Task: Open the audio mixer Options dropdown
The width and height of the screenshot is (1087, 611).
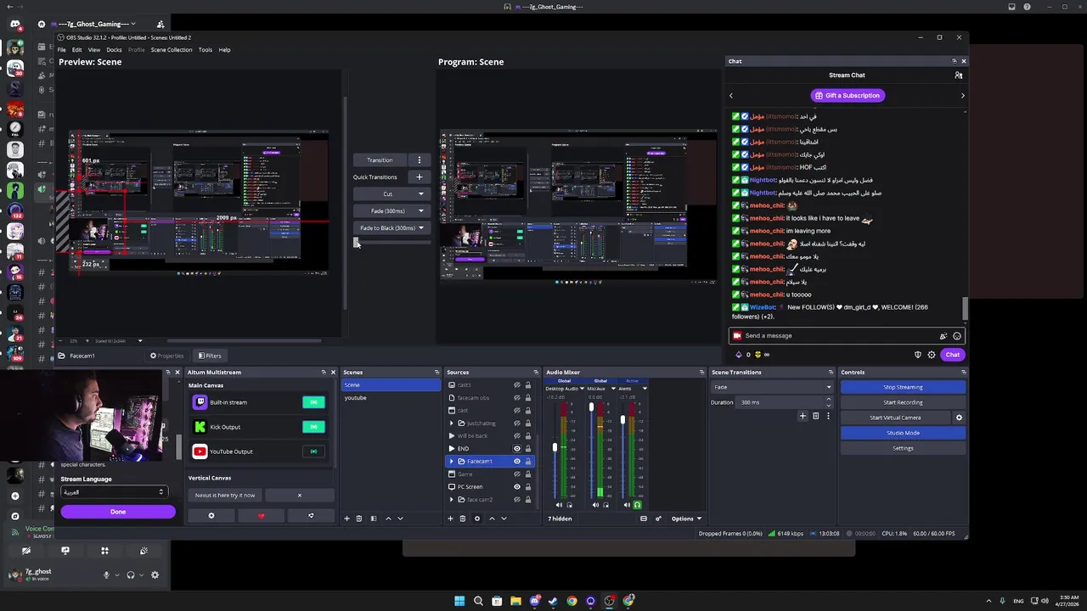Action: pos(686,519)
